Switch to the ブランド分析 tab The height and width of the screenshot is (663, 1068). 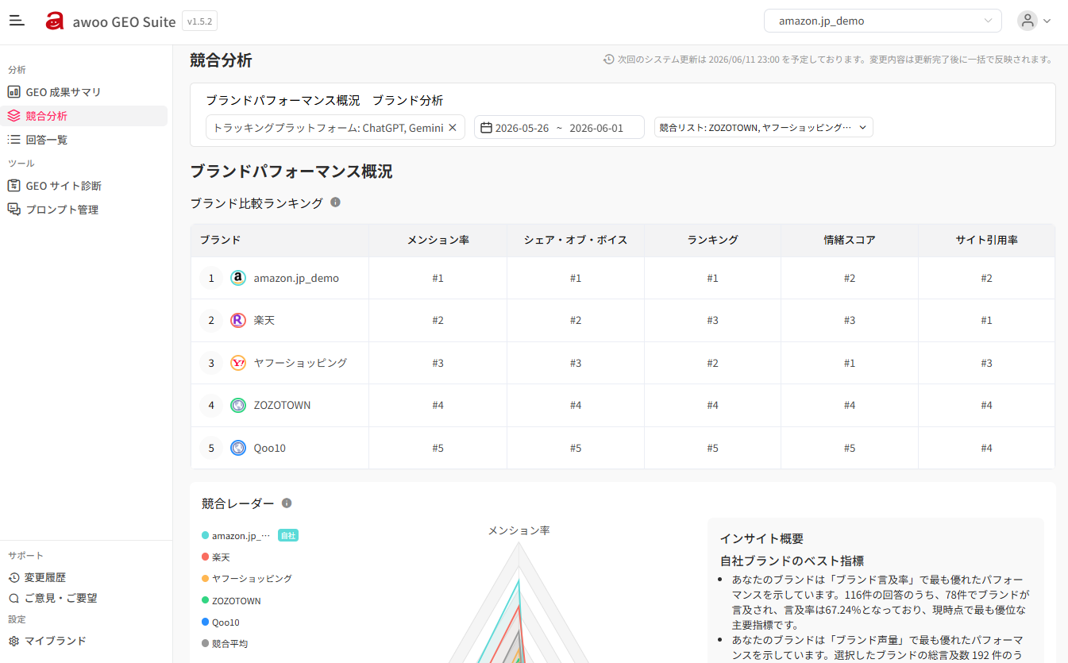407,101
